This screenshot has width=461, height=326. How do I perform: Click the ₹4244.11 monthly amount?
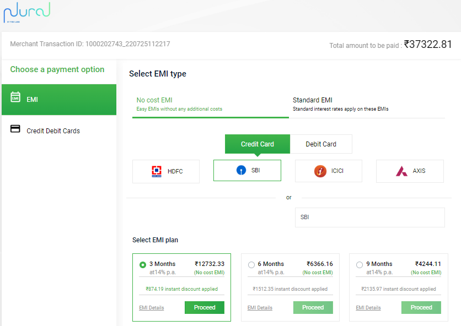428,264
